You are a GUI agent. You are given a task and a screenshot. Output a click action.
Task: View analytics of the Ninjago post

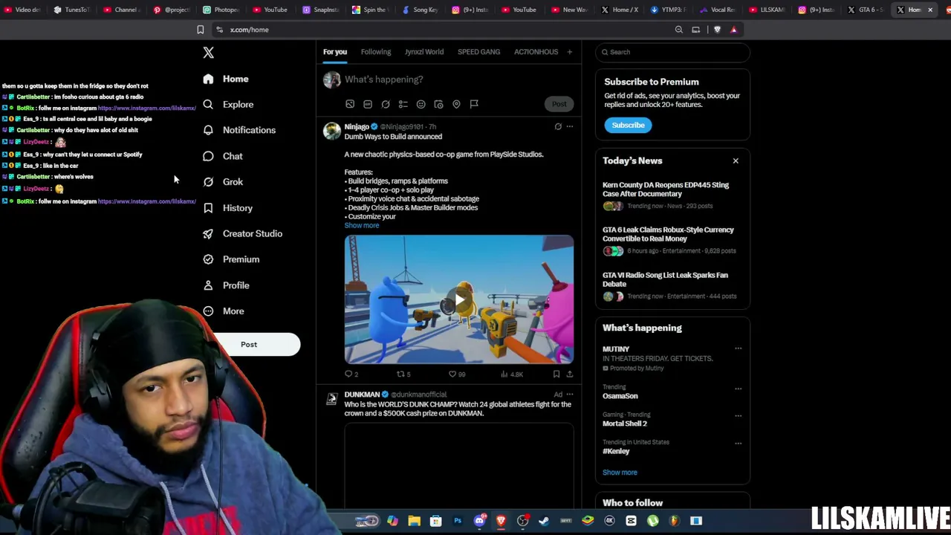pyautogui.click(x=513, y=374)
